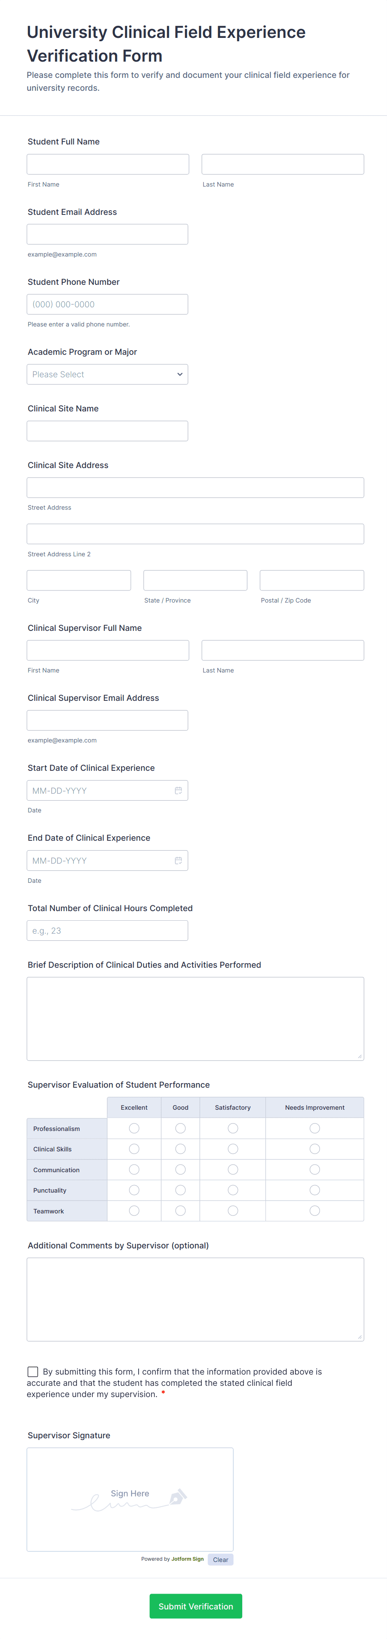Viewport: 387px width, 1639px height.
Task: Expand the Academic Program or Major dropdown
Action: pyautogui.click(x=107, y=374)
